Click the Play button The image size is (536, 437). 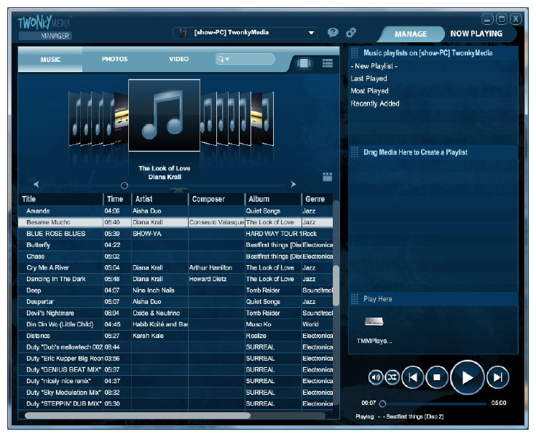tap(467, 377)
